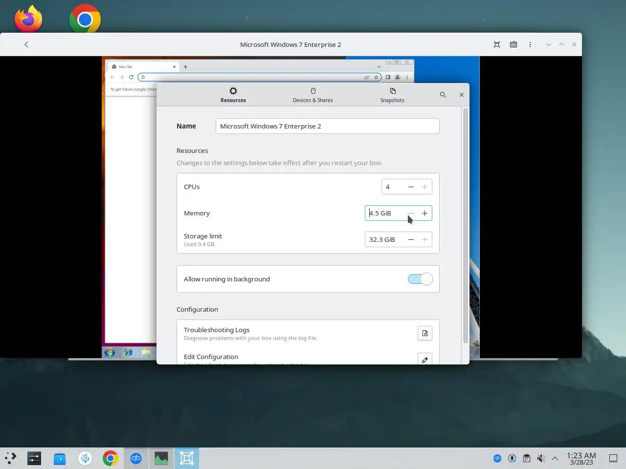Screen dimensions: 626x469
Task: Click the share icon in Chrome address bar
Action: click(x=367, y=77)
